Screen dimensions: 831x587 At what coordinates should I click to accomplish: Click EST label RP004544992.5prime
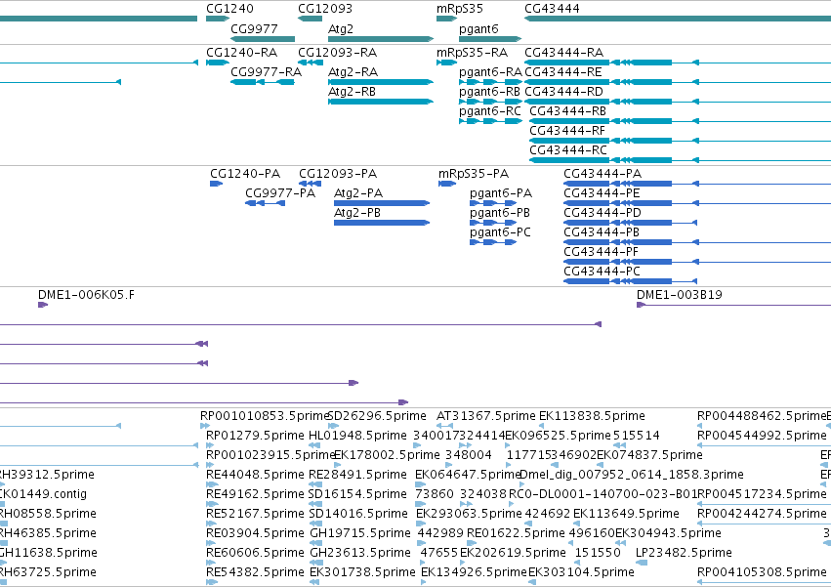(762, 436)
